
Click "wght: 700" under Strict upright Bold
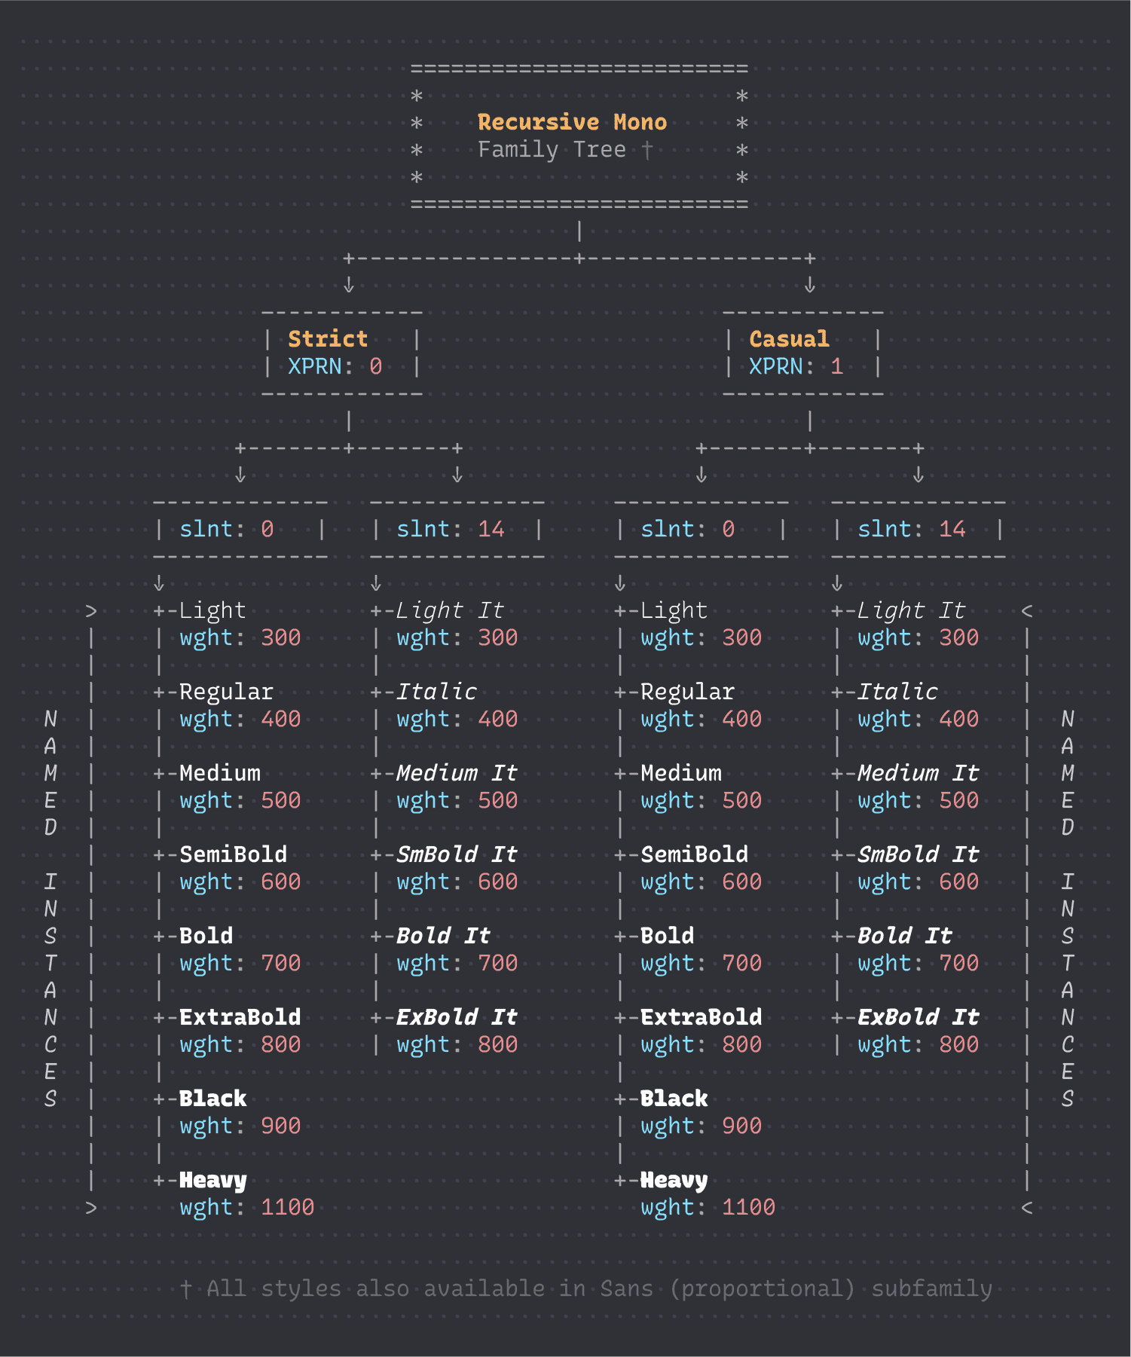[x=240, y=964]
